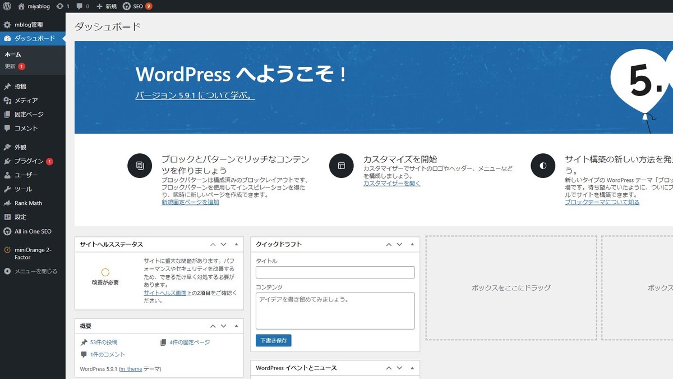Move クイックドラフト box up
Screen dimensions: 673x379
click(x=389, y=244)
